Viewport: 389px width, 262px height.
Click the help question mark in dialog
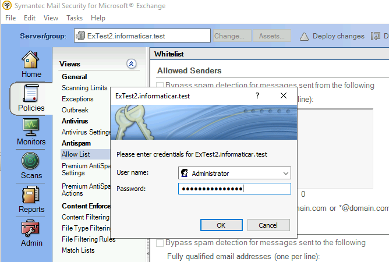(257, 95)
